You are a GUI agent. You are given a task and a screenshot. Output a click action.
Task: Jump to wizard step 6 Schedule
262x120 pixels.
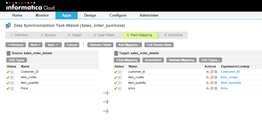click(174, 35)
